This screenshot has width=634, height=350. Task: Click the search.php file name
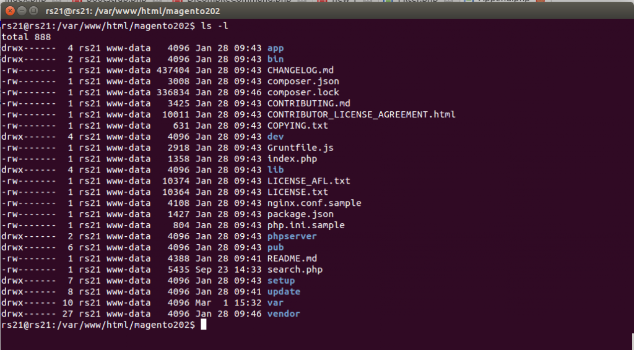pyautogui.click(x=295, y=270)
